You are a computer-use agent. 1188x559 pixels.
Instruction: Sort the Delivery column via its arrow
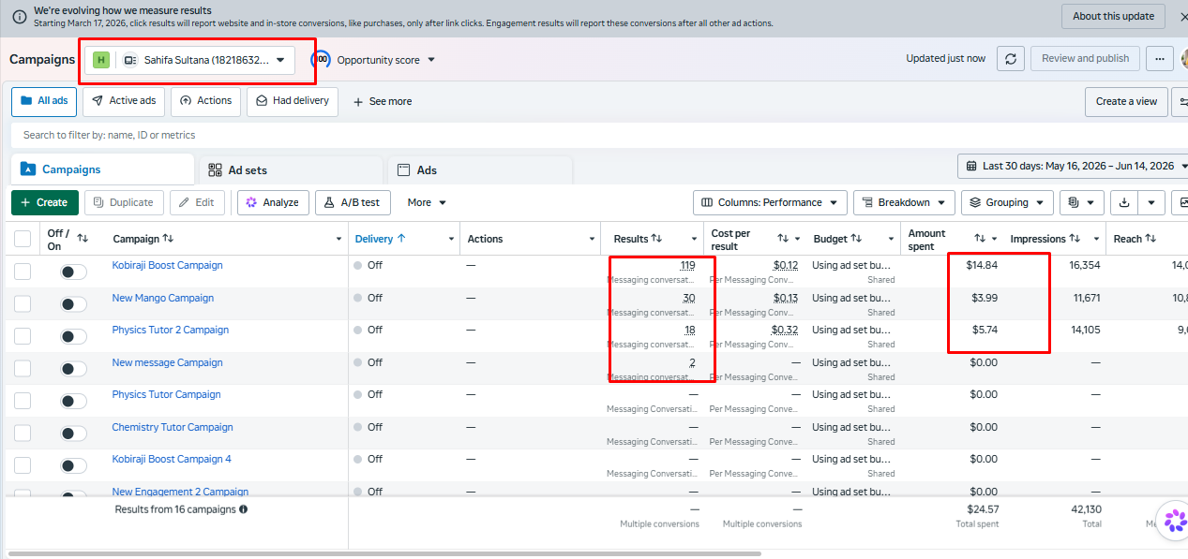401,239
